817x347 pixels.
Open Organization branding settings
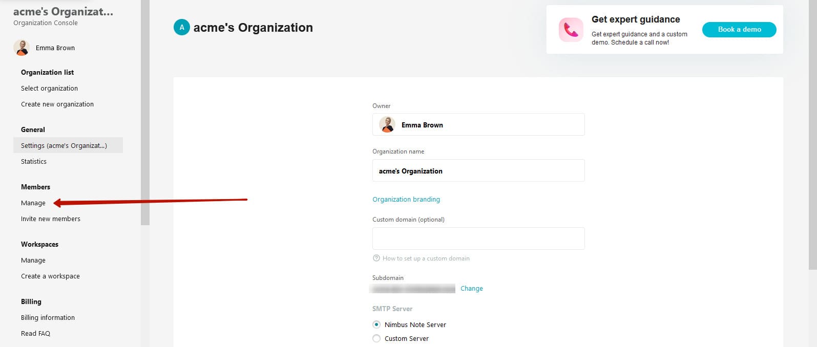(x=406, y=199)
